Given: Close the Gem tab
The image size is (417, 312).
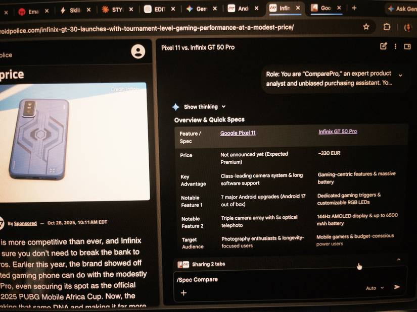Looking at the screenshot, I should [215, 9].
